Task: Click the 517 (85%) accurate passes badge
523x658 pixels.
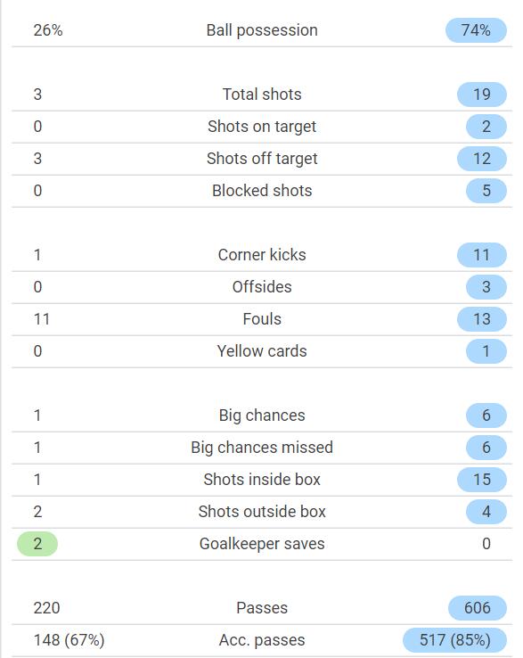Action: pyautogui.click(x=454, y=640)
